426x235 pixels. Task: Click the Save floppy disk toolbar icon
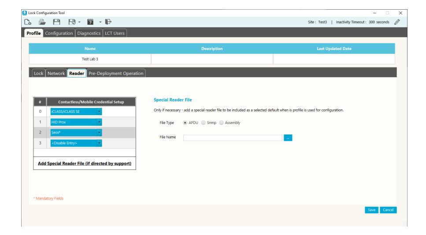56,22
